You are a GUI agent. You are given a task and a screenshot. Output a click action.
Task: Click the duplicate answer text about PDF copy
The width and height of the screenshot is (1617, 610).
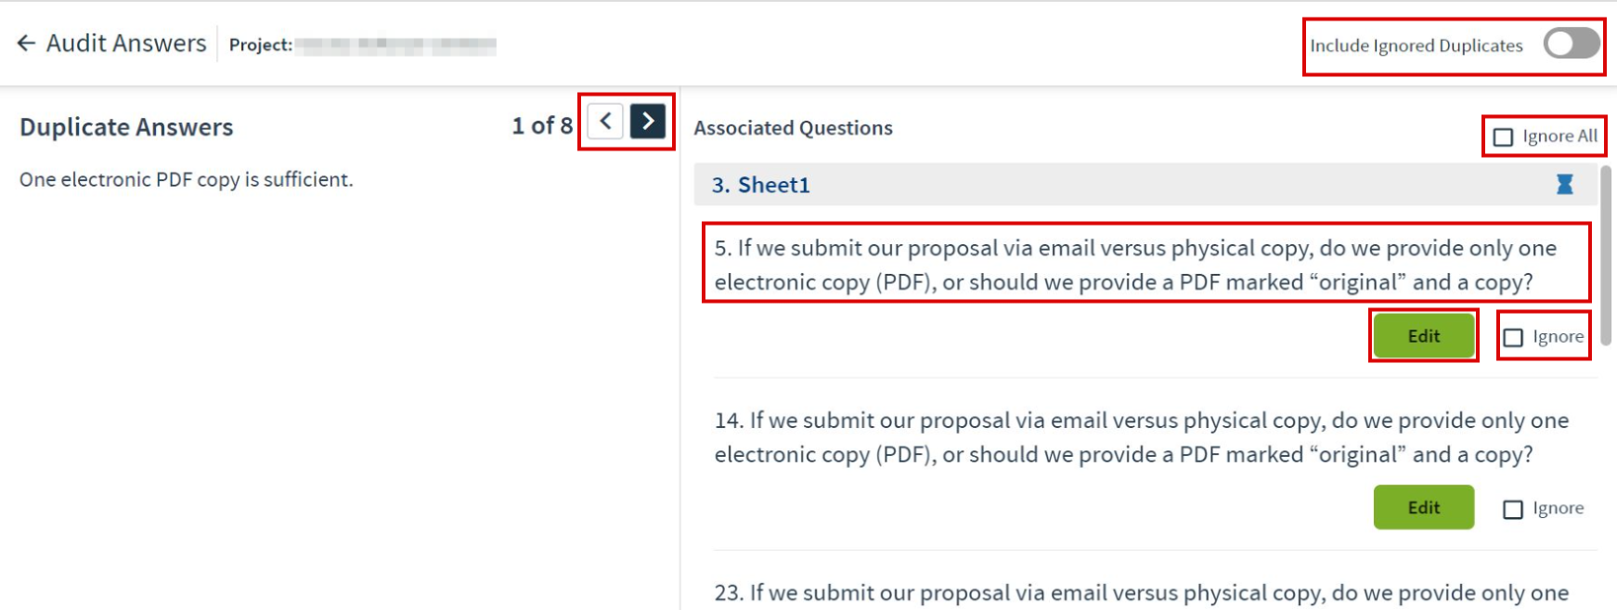click(x=187, y=179)
